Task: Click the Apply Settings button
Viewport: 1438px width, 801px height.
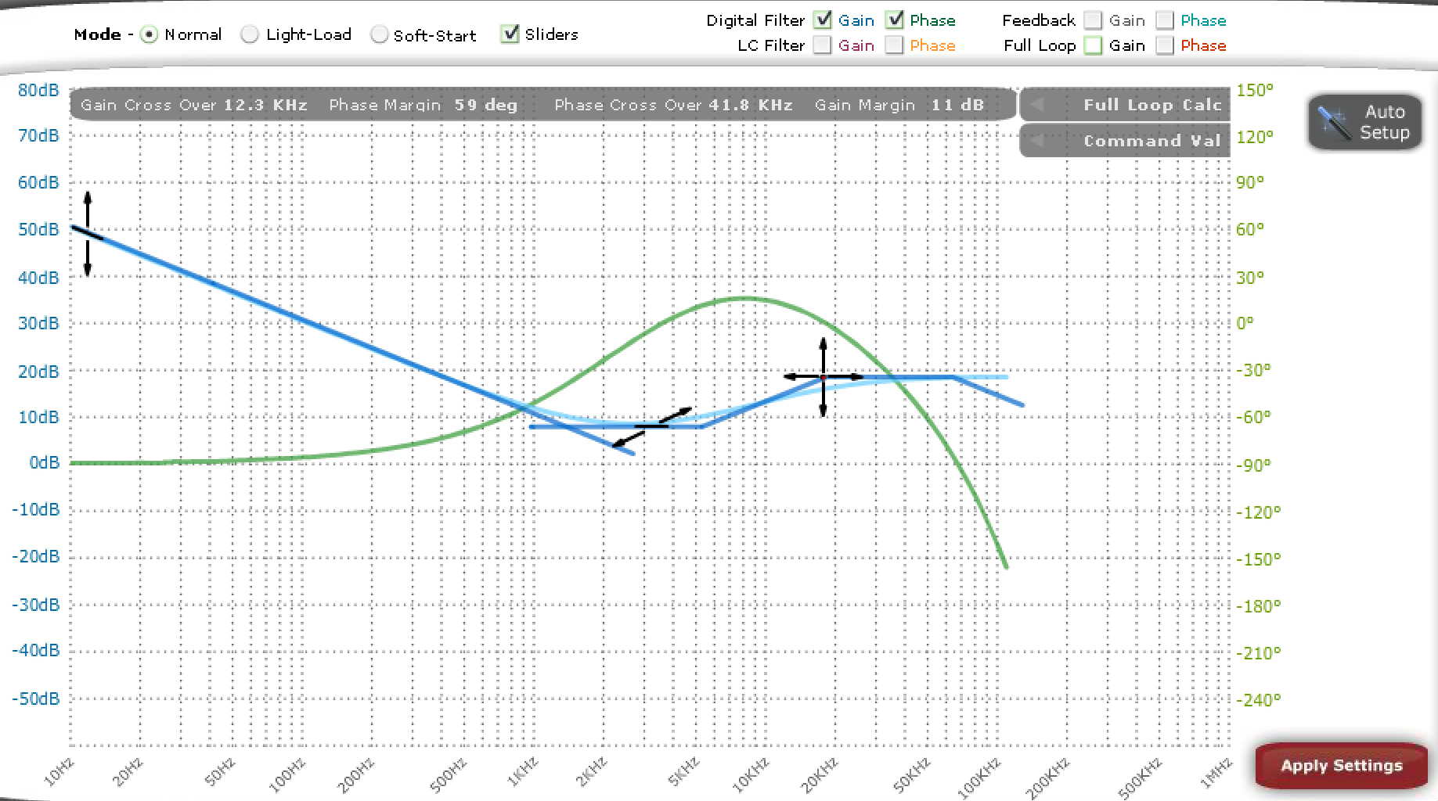Action: point(1341,766)
